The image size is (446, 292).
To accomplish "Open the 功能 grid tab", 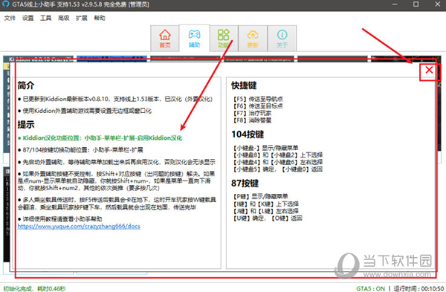I will click(224, 38).
